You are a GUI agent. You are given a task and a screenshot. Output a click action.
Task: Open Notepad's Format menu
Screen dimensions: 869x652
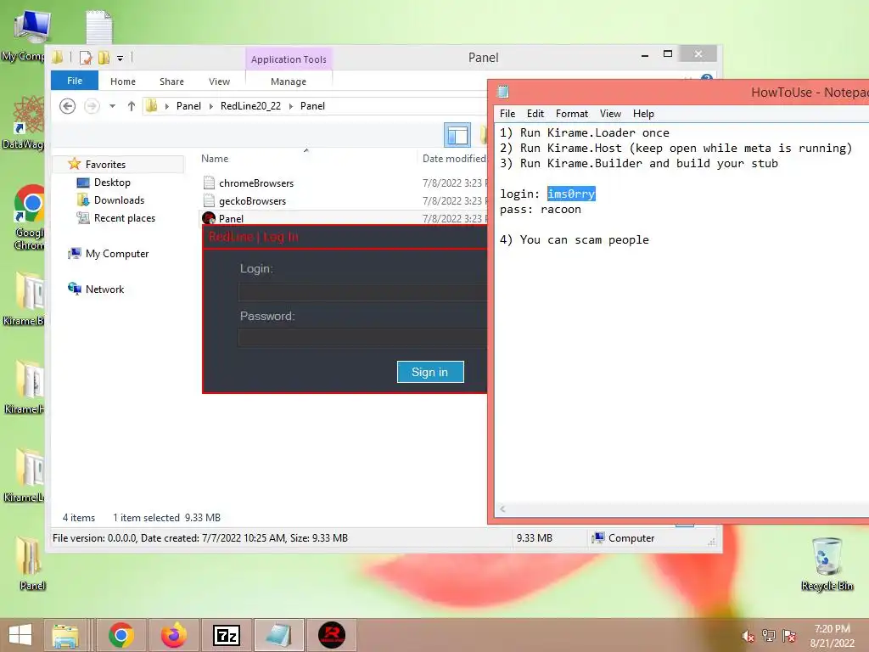tap(571, 114)
